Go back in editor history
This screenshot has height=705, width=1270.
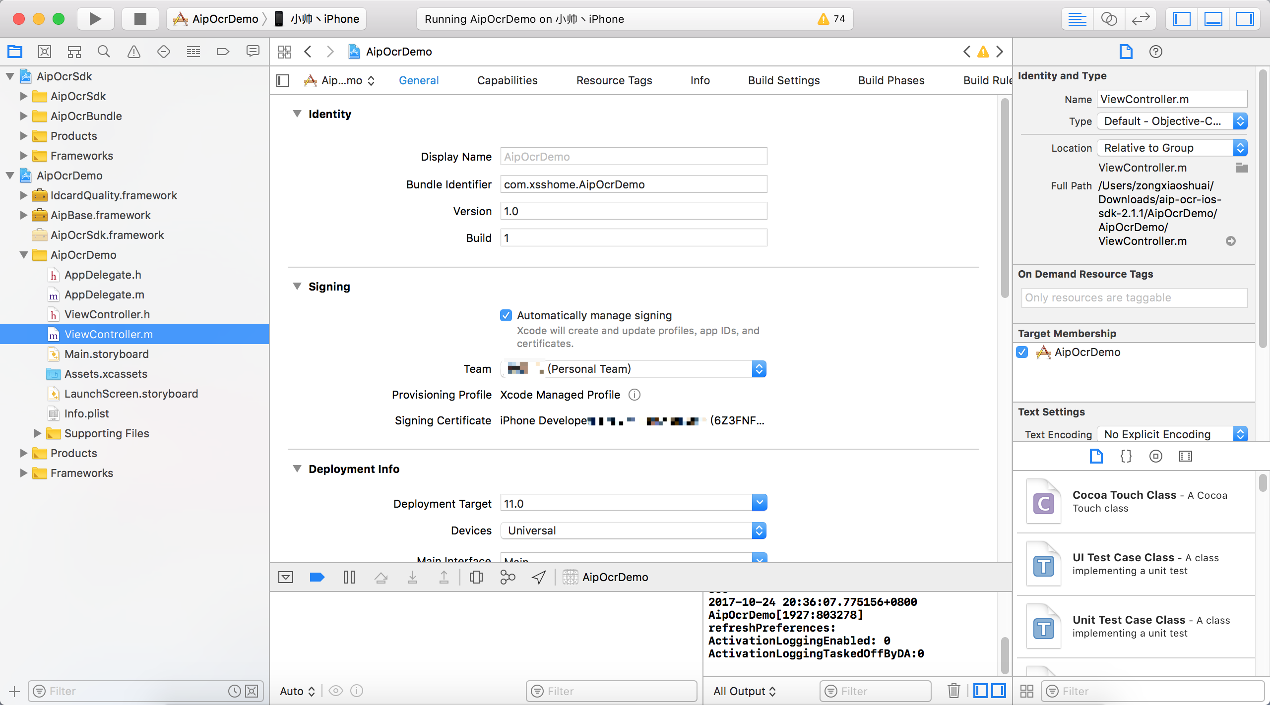[x=308, y=52]
